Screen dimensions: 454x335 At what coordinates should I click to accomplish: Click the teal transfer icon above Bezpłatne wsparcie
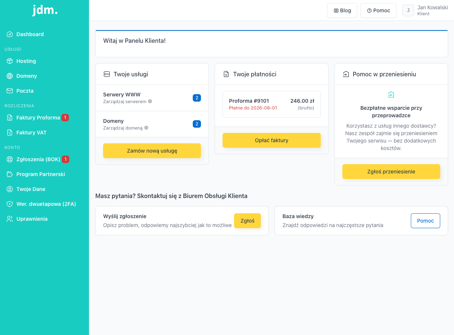391,95
